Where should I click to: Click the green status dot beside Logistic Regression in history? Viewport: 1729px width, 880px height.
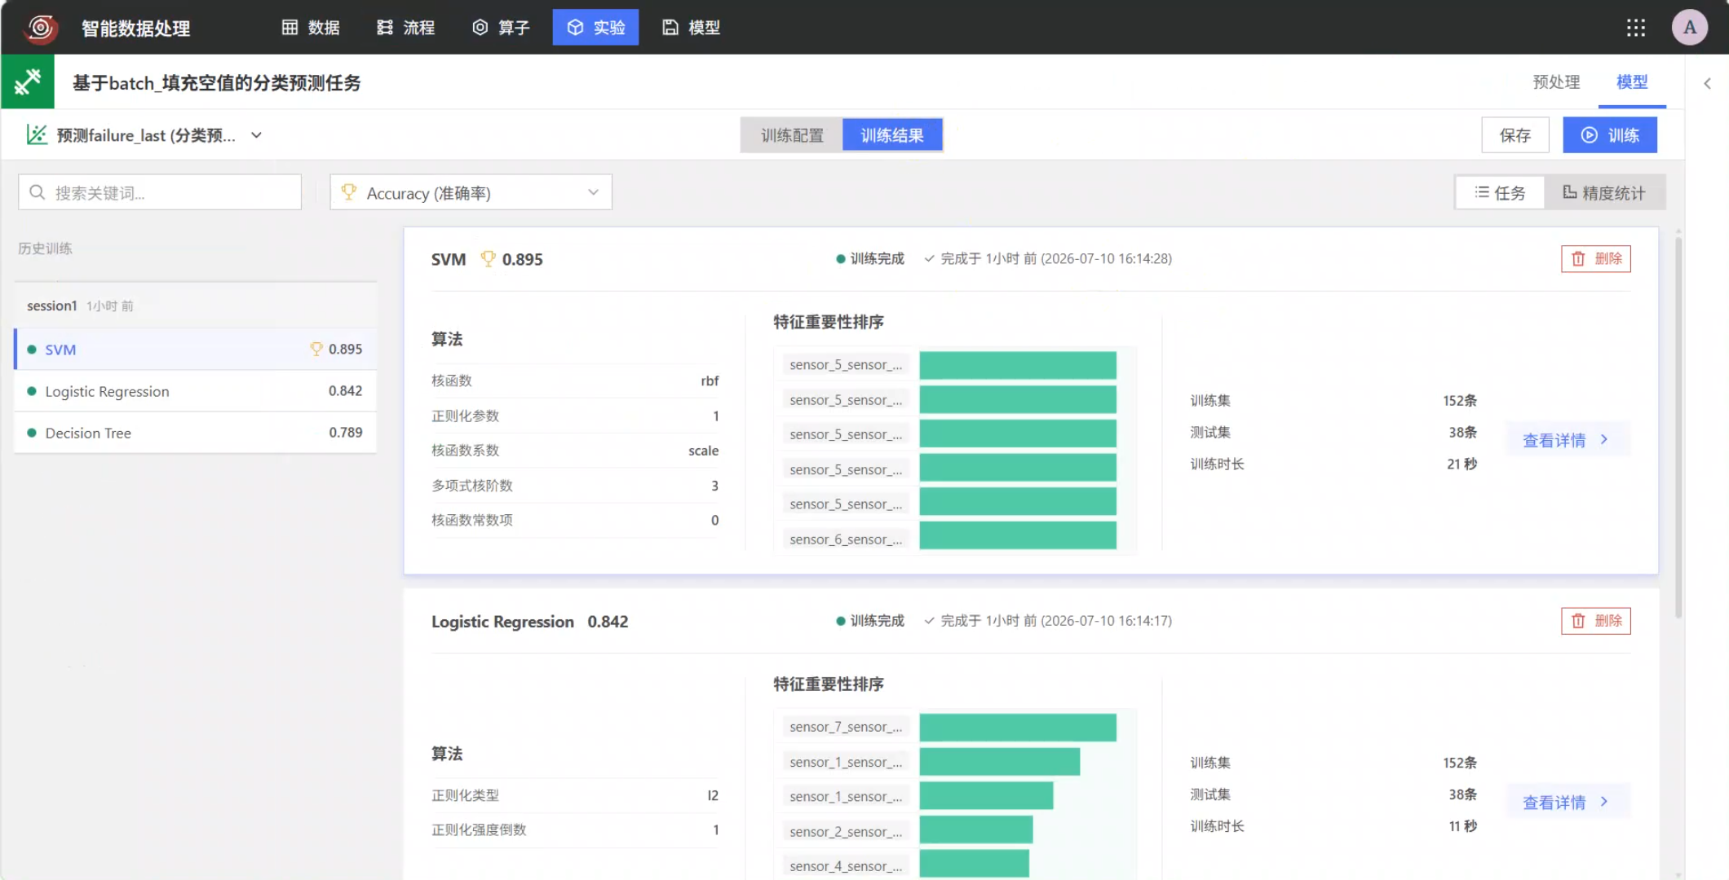(32, 391)
